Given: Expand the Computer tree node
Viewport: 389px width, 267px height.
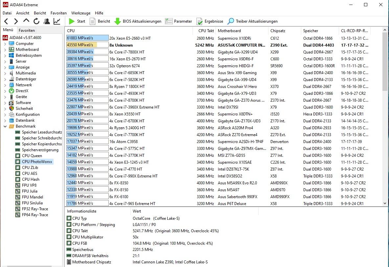Looking at the screenshot, I should pos(5,44).
